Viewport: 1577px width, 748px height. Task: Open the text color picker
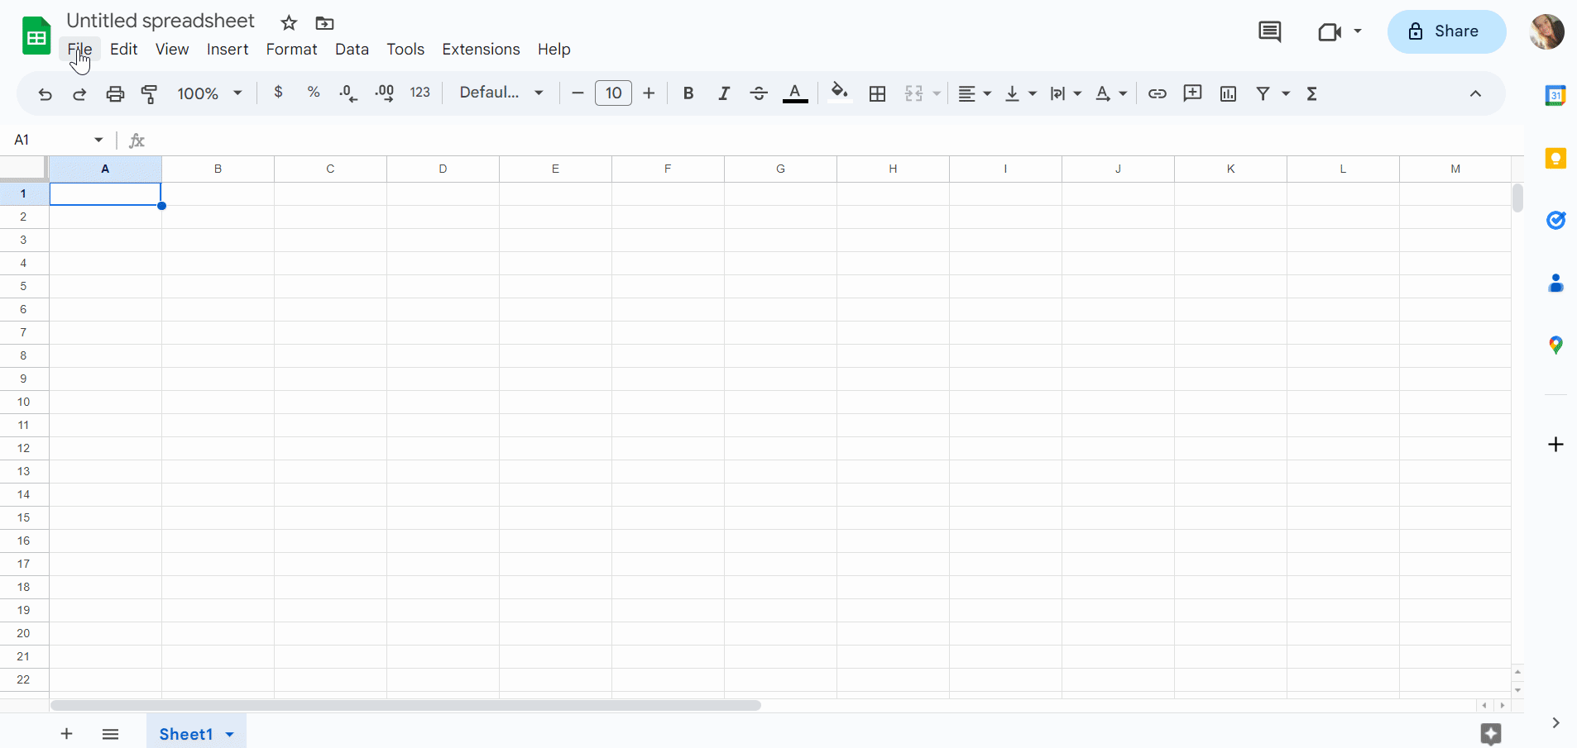[x=794, y=93]
